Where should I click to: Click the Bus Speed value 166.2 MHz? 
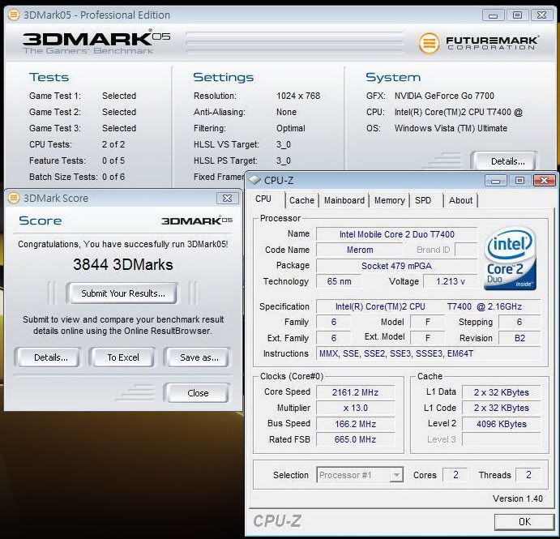355,424
